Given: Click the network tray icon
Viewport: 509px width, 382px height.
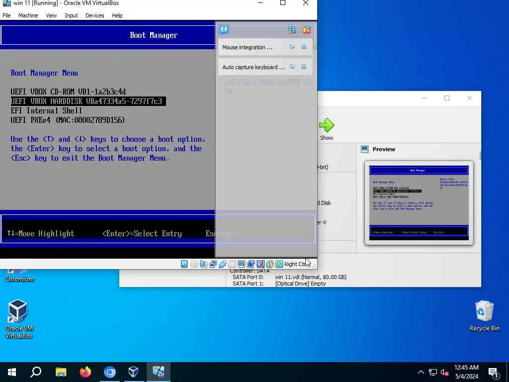Looking at the screenshot, I should (x=433, y=372).
